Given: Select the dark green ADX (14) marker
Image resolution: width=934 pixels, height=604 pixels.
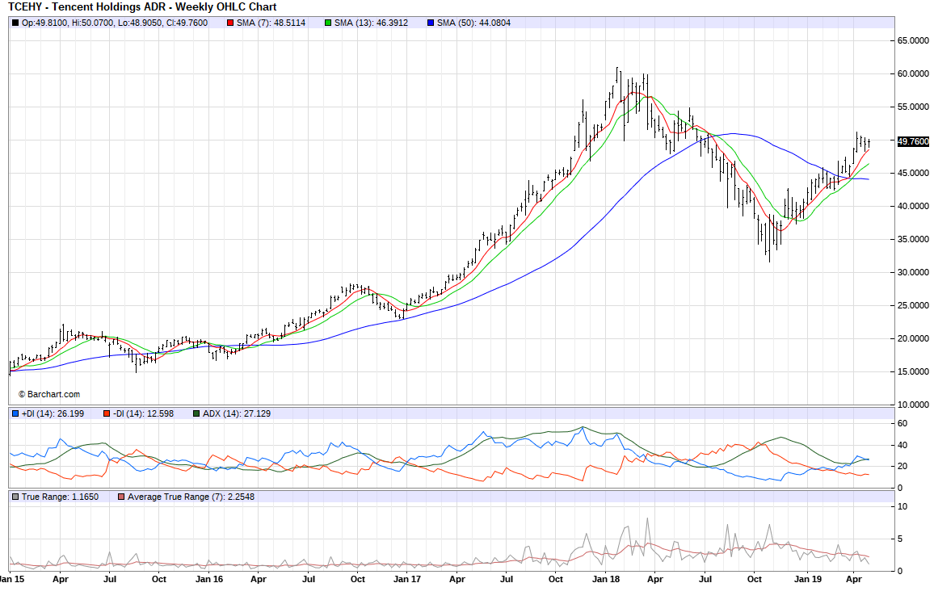Looking at the screenshot, I should click(x=197, y=414).
